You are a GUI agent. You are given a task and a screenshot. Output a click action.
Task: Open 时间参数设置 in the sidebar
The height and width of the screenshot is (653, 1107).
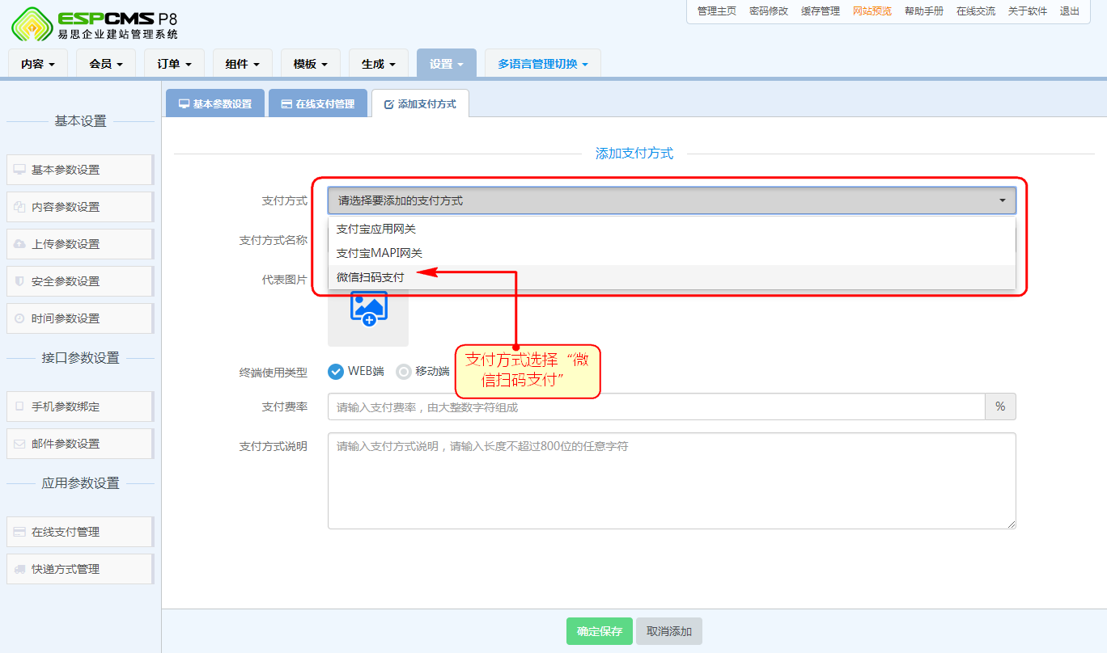pos(79,318)
